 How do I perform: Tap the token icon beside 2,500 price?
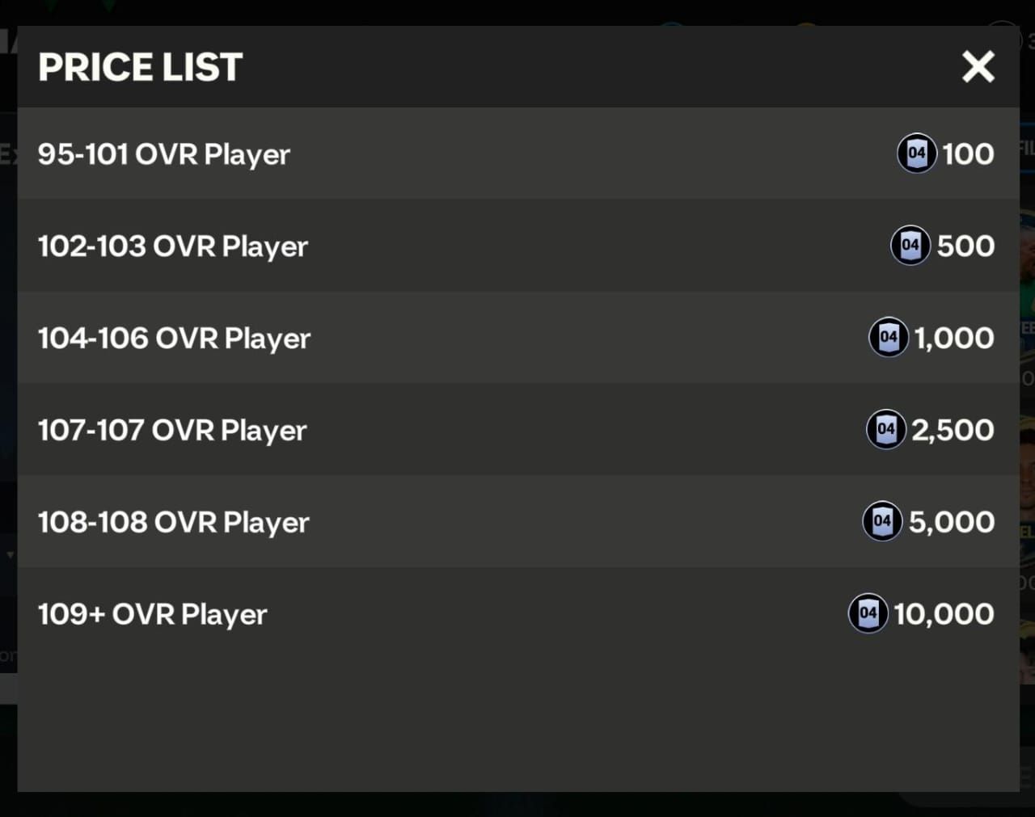[x=886, y=429]
